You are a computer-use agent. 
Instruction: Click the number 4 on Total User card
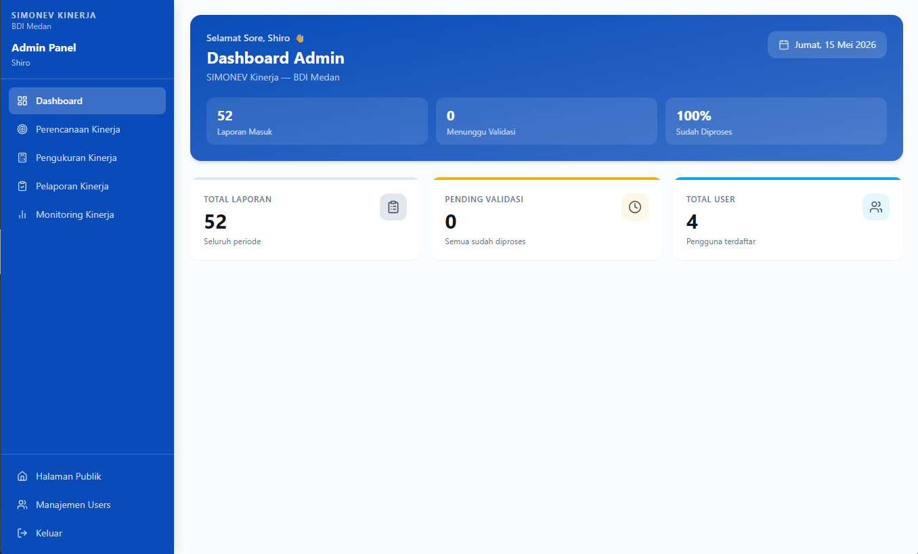[x=692, y=222]
